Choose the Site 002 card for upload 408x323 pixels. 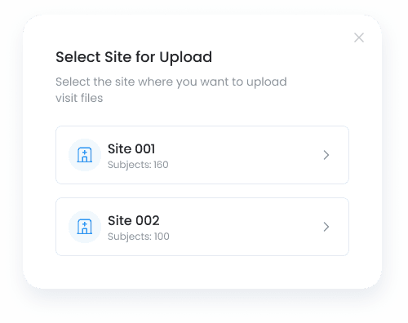[202, 227]
